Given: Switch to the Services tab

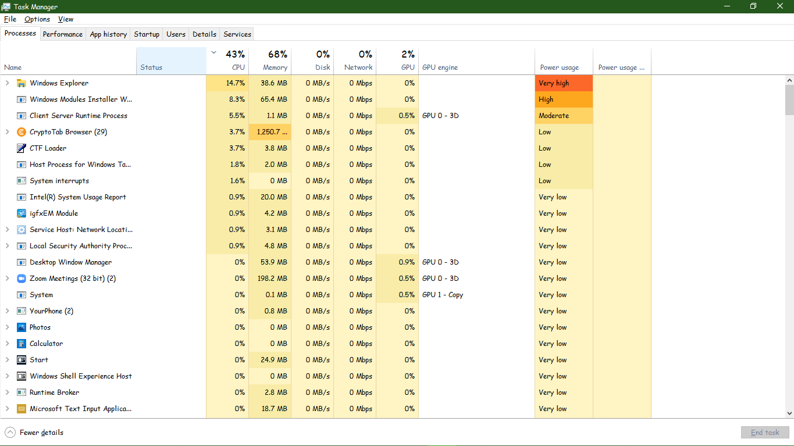Looking at the screenshot, I should coord(237,34).
